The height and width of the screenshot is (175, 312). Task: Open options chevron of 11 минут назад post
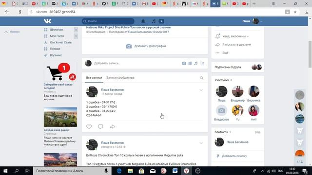point(201,90)
